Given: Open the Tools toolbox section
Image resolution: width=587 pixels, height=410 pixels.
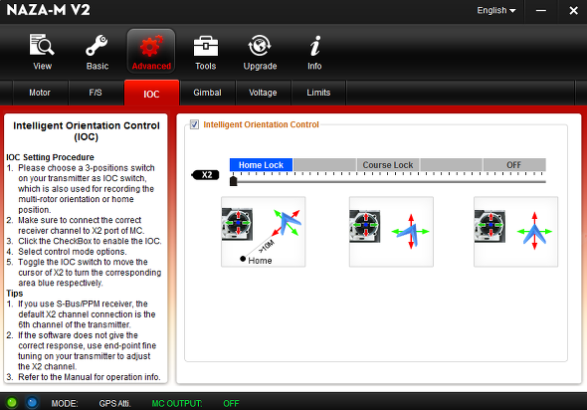Looking at the screenshot, I should pos(206,52).
